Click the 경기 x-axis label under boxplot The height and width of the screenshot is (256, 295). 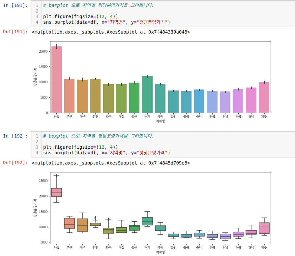point(147,247)
